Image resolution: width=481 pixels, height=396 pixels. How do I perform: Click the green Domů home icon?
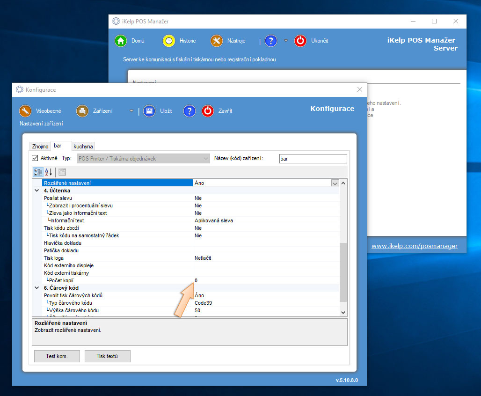[x=121, y=41]
